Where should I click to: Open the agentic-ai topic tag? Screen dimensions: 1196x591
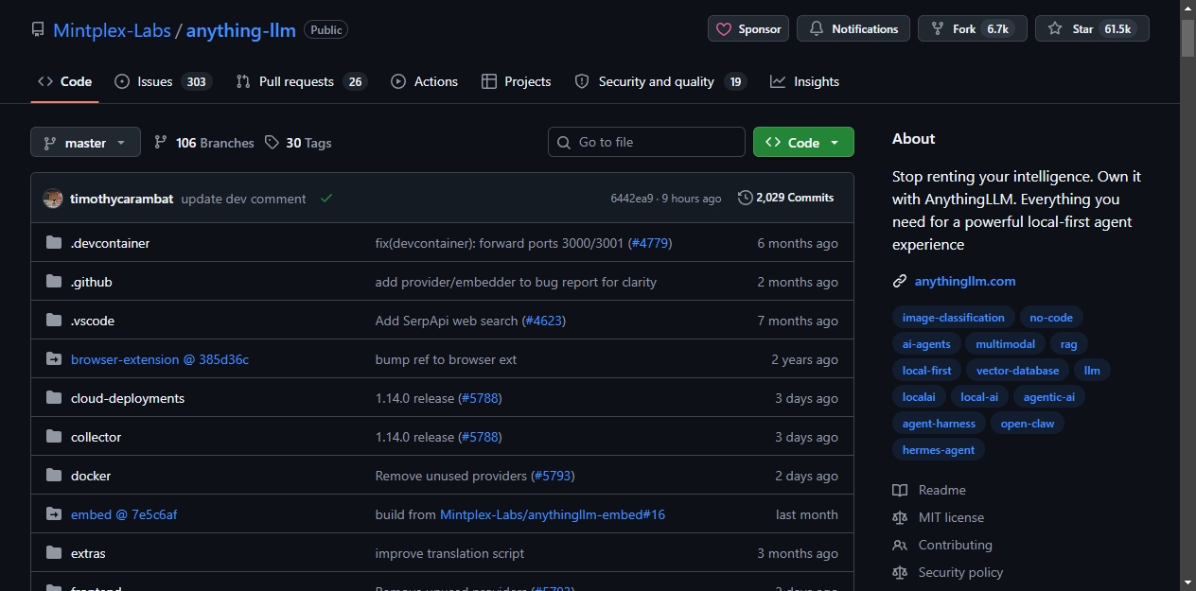click(x=1049, y=397)
